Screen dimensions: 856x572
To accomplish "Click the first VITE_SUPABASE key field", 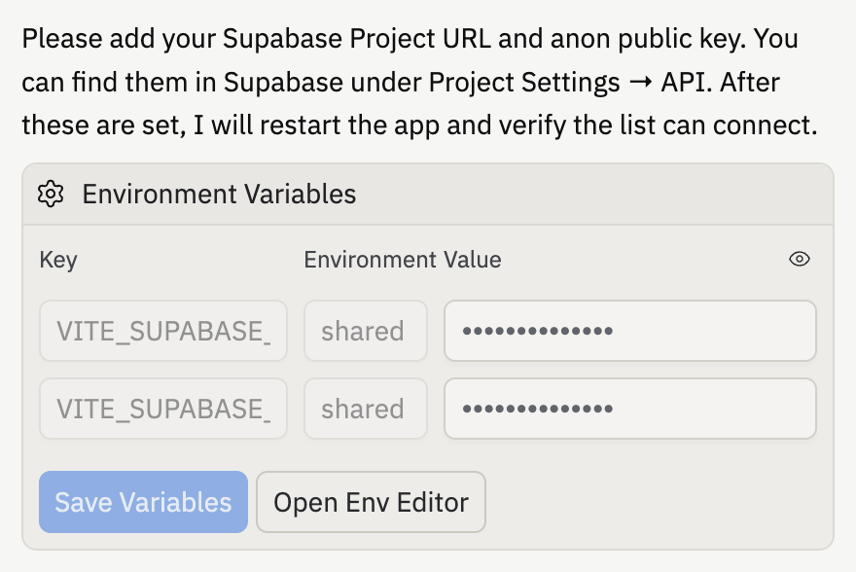I will point(163,331).
